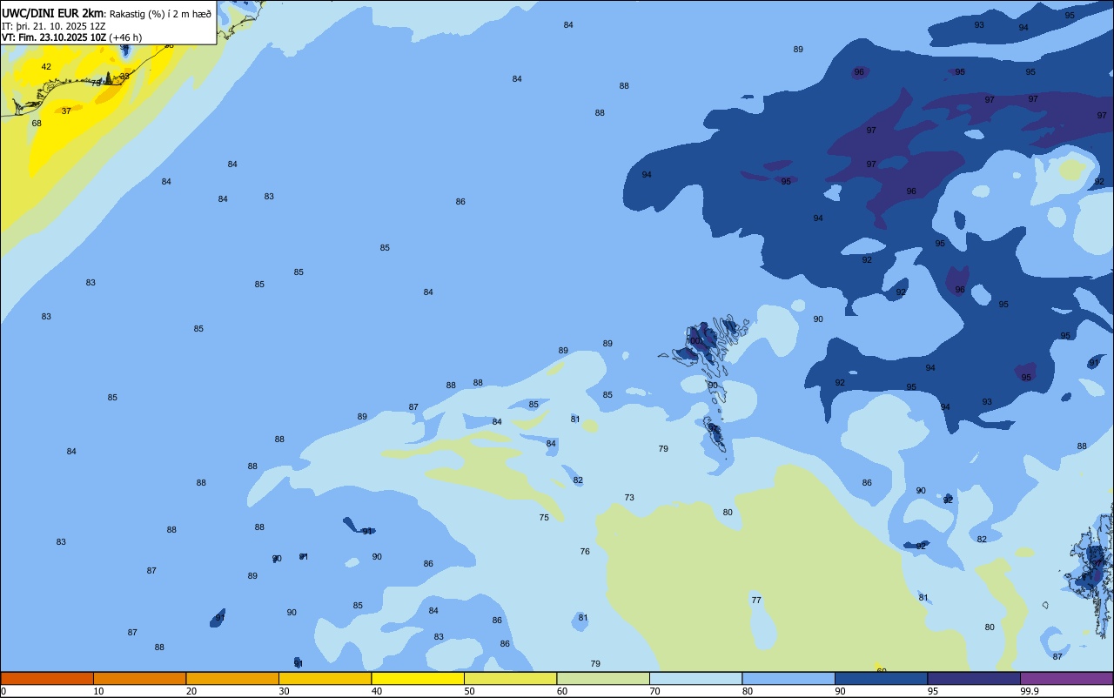Viewport: 1114px width, 698px height.
Task: Pick the purple legend swatch above 99.9
Action: click(1066, 678)
